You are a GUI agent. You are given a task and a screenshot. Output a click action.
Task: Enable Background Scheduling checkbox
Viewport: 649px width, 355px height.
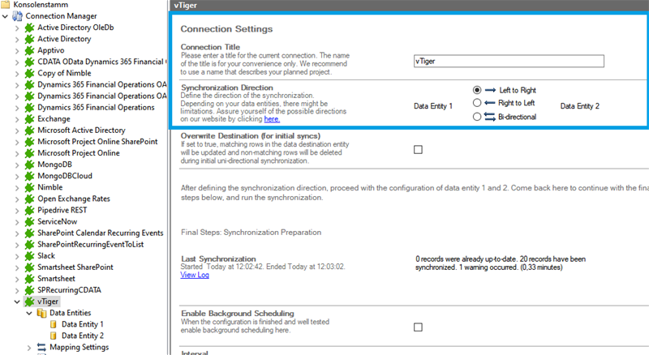[419, 327]
